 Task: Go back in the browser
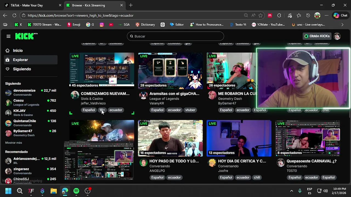pos(5,15)
